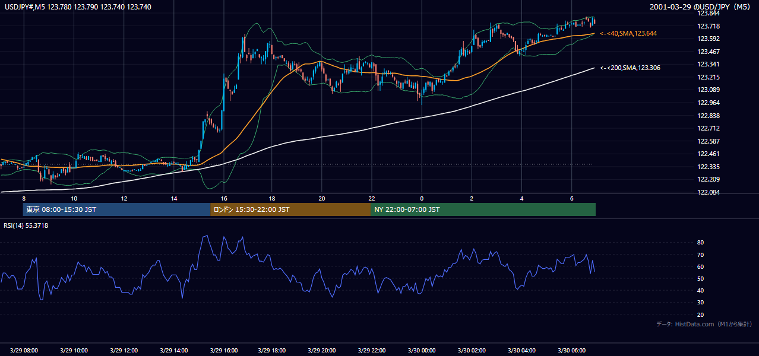Click price axis value 122.461

709,154
